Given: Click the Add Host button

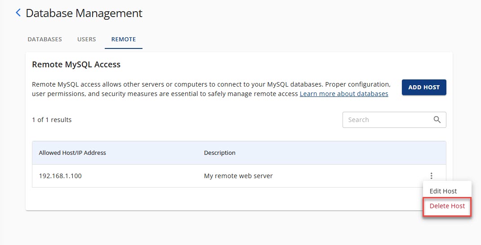Looking at the screenshot, I should tap(424, 87).
